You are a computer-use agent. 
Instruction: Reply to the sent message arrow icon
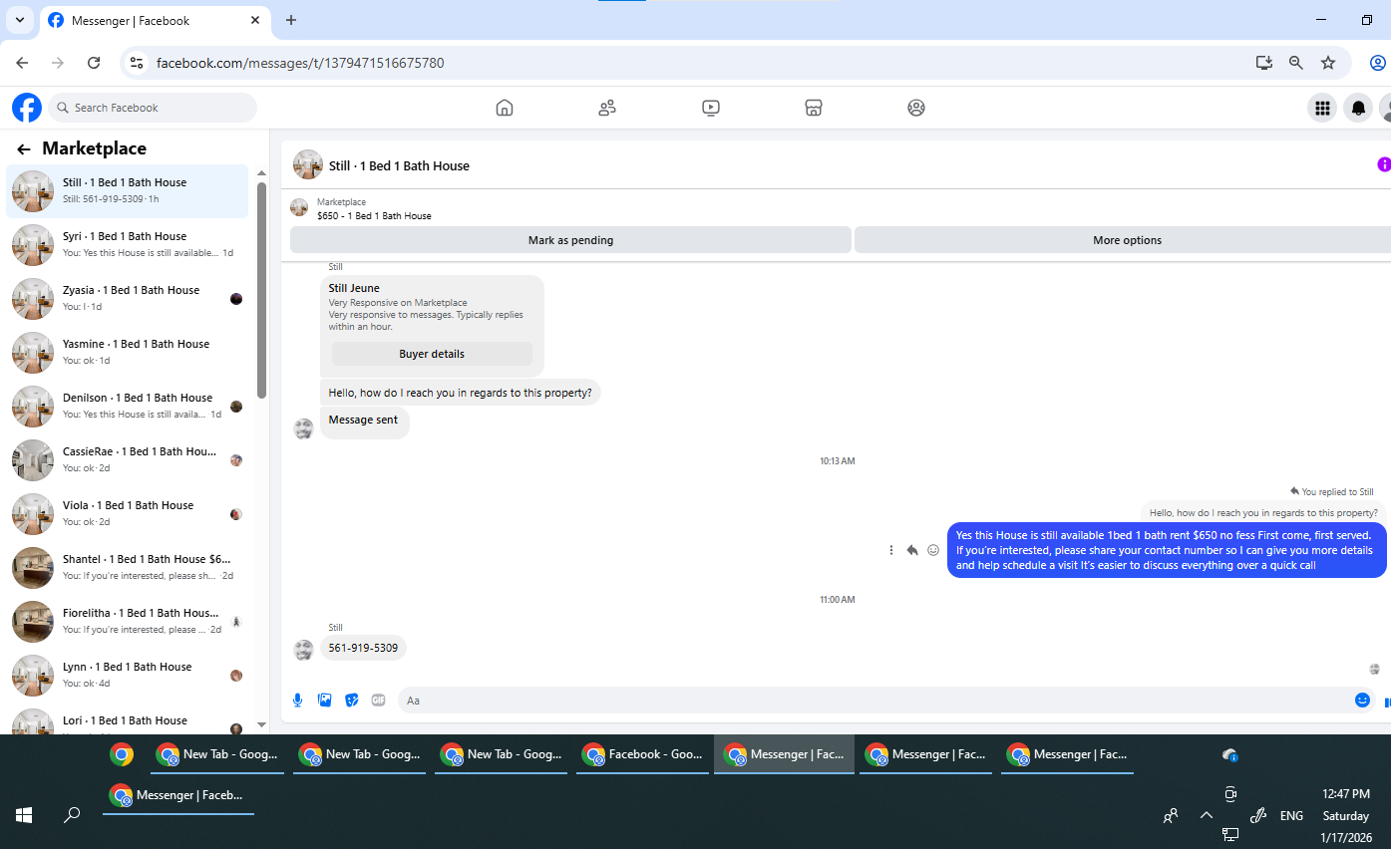(x=912, y=550)
